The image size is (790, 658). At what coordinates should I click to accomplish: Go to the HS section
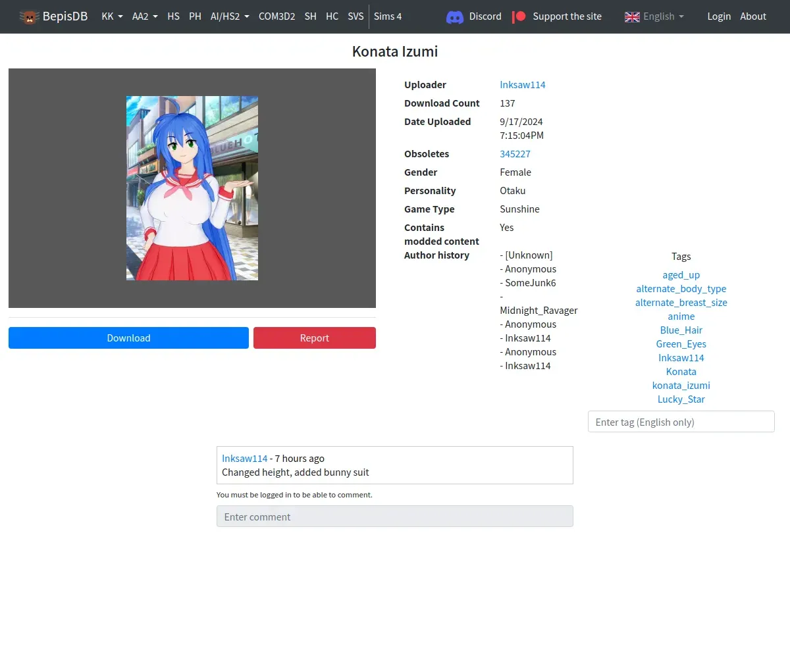[173, 16]
